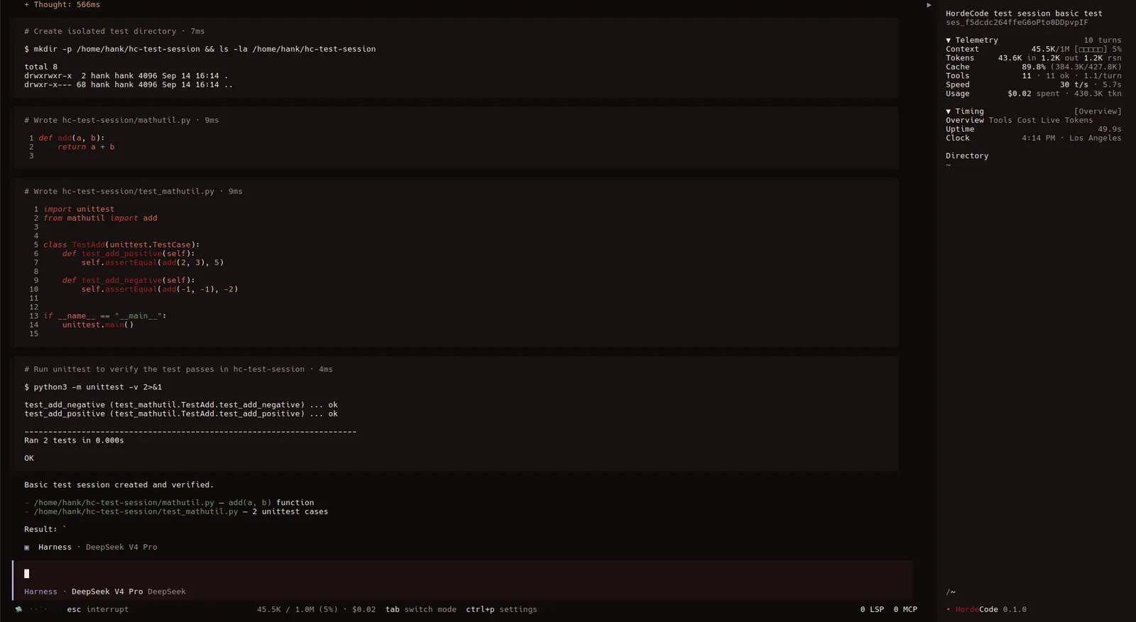Click the Context usage progress bar
This screenshot has width=1136, height=622.
1091,50
